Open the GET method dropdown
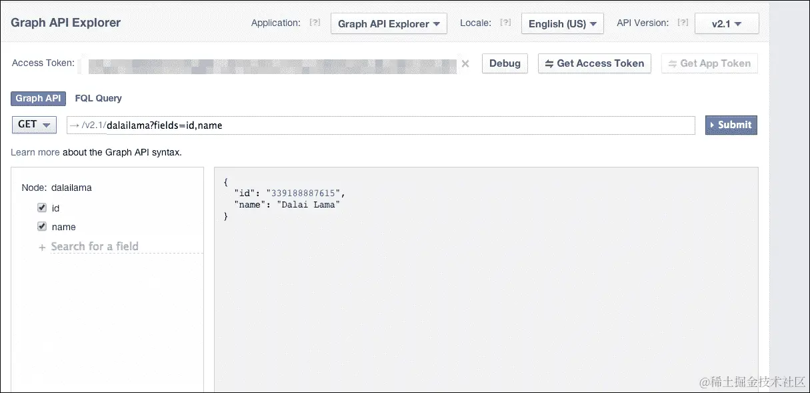The height and width of the screenshot is (393, 810). [33, 124]
